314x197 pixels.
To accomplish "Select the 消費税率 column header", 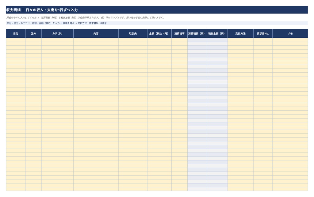I will pos(179,33).
